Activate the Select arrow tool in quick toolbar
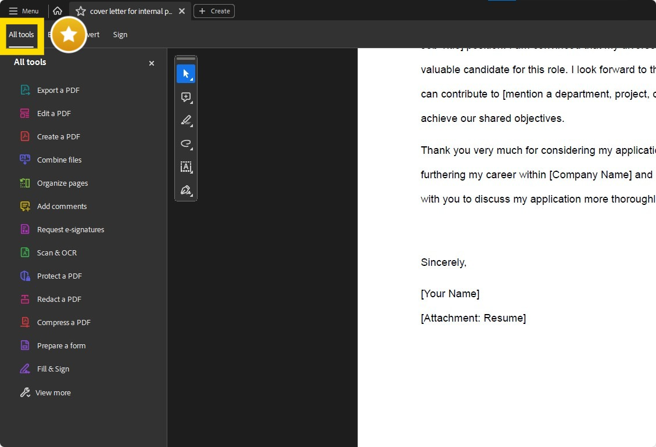656x447 pixels. [x=186, y=74]
